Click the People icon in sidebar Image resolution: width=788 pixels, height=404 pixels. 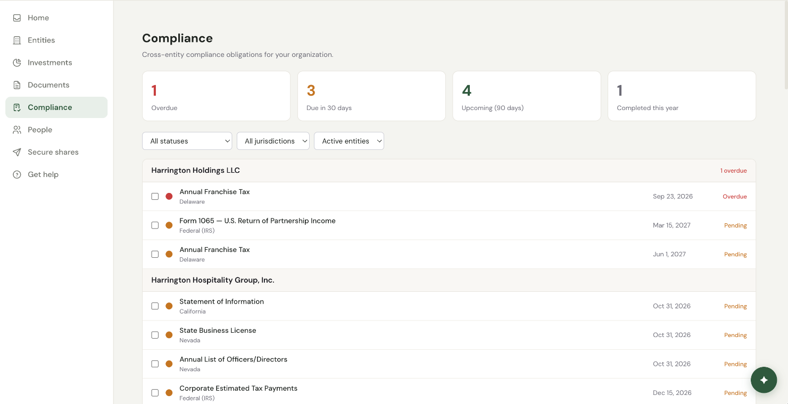pyautogui.click(x=17, y=130)
